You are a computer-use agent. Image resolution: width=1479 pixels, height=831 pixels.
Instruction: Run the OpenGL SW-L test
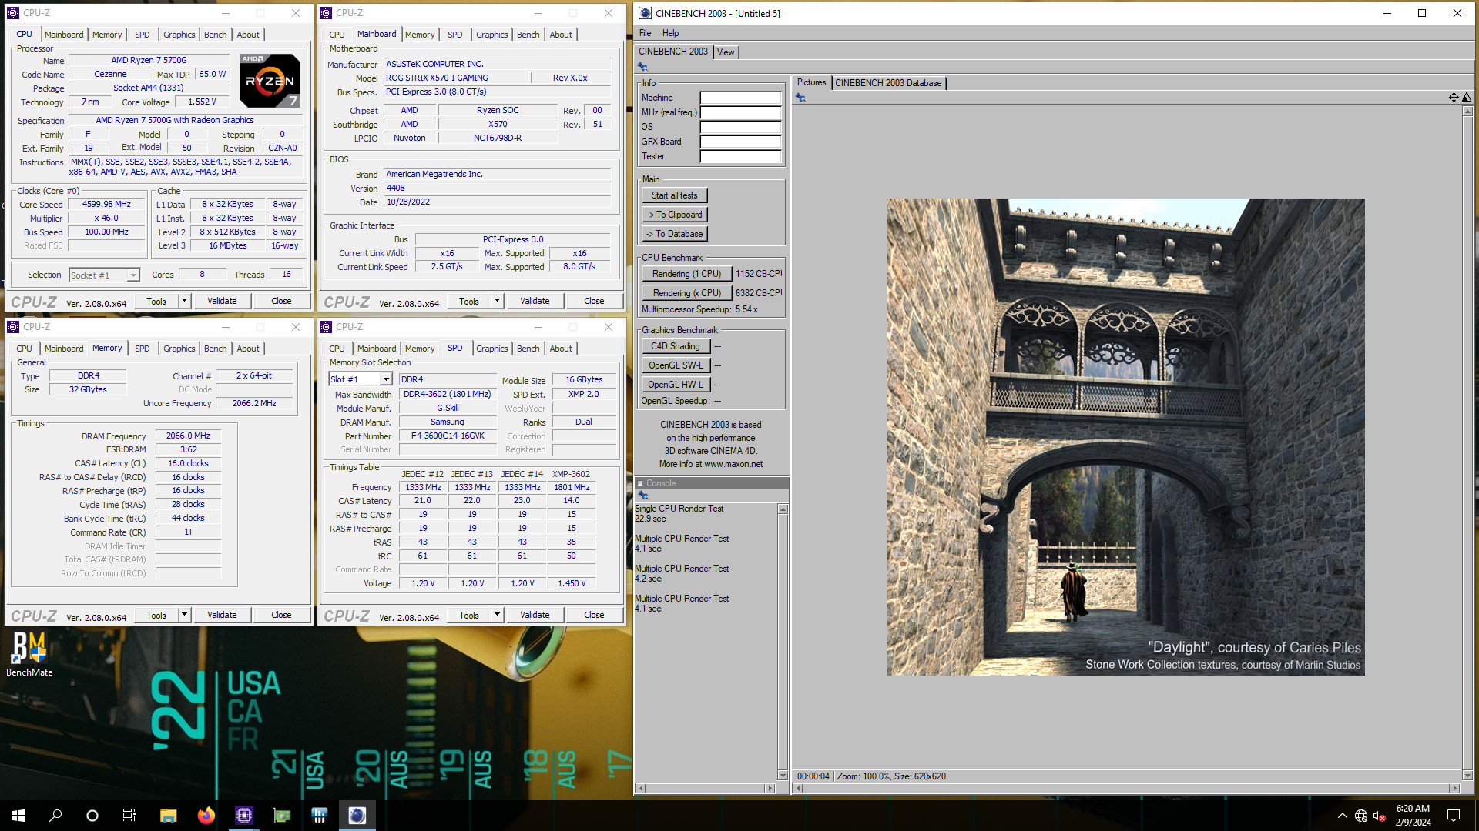[x=676, y=365]
